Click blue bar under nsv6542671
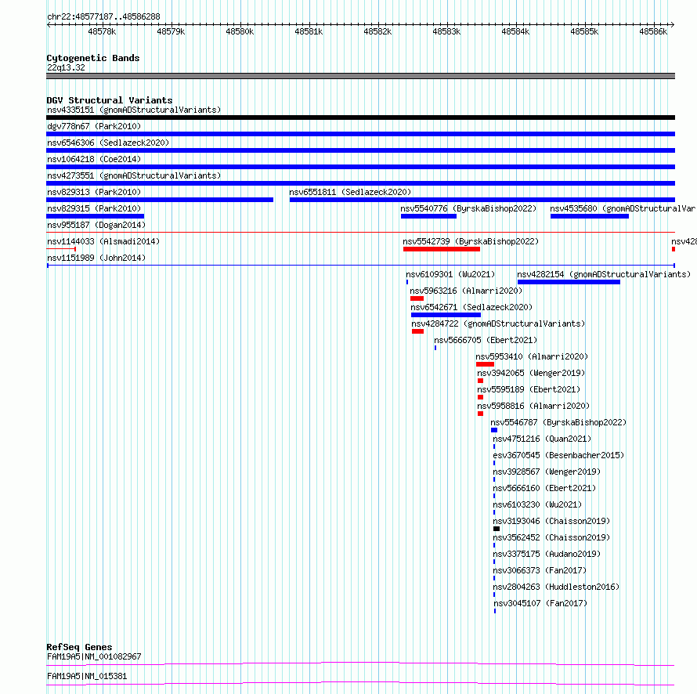 [446, 315]
